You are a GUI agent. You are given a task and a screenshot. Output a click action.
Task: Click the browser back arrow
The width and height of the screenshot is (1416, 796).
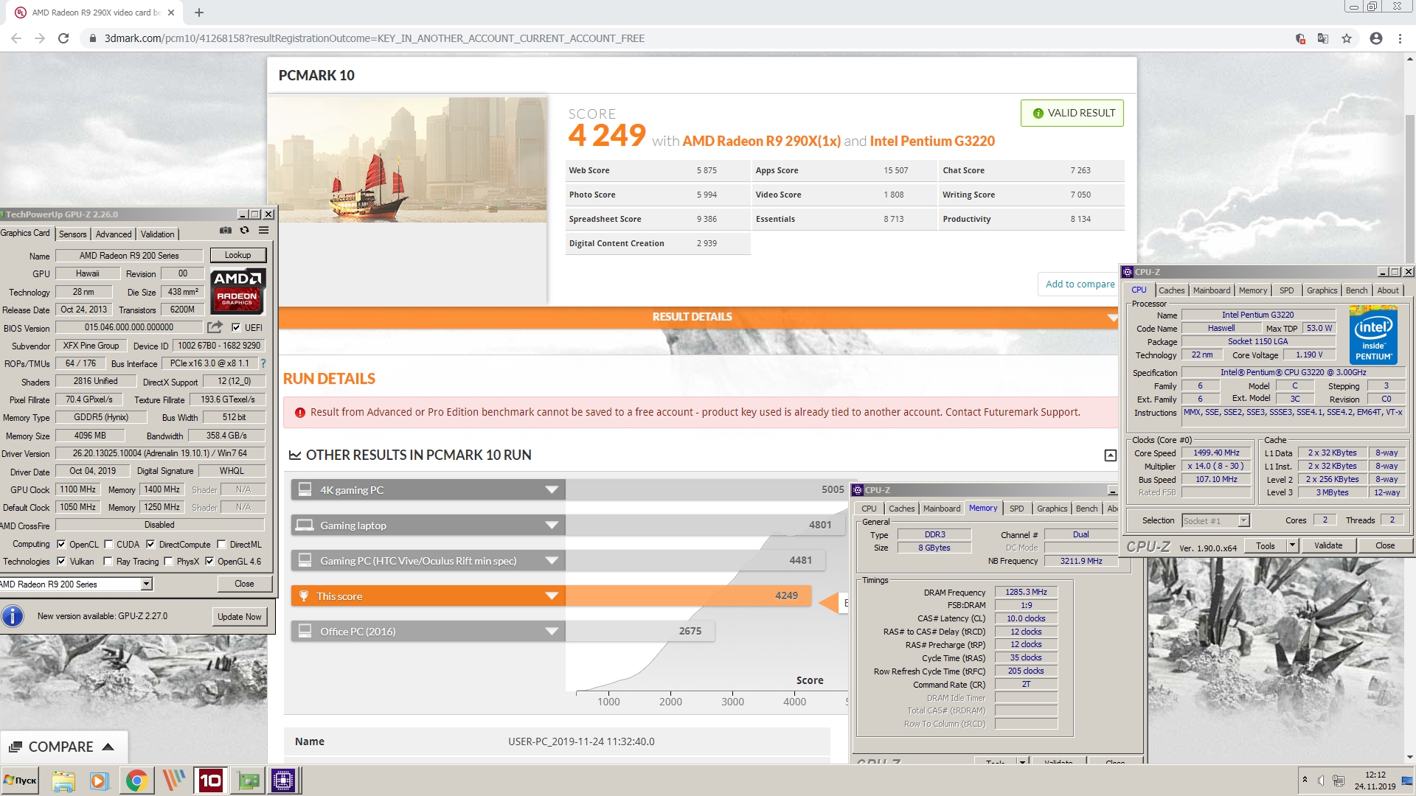click(x=16, y=38)
